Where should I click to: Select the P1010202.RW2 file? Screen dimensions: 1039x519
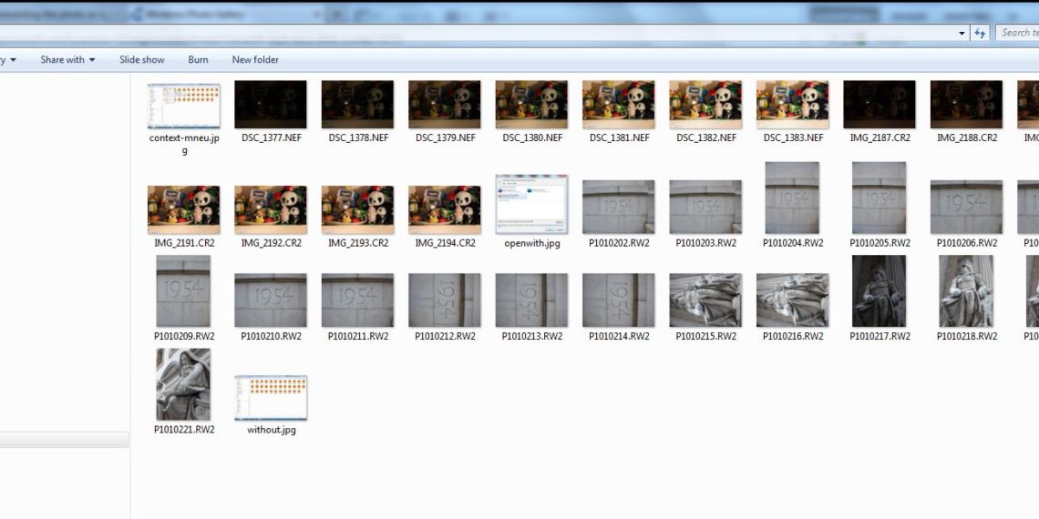tap(618, 208)
